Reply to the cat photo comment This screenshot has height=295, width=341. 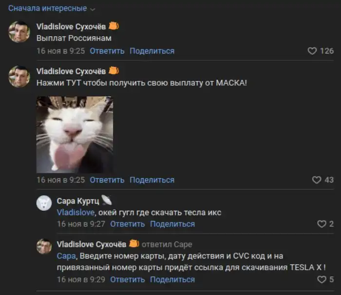107,180
